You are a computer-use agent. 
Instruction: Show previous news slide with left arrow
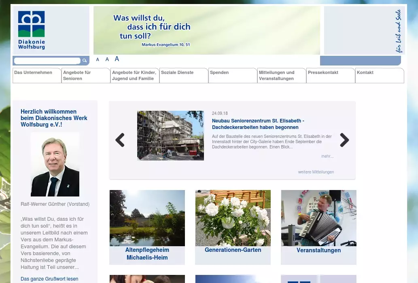point(120,140)
